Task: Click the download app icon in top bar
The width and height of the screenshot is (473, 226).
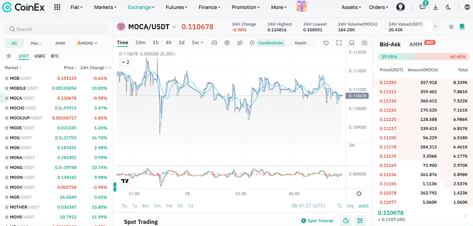Action: (436, 7)
